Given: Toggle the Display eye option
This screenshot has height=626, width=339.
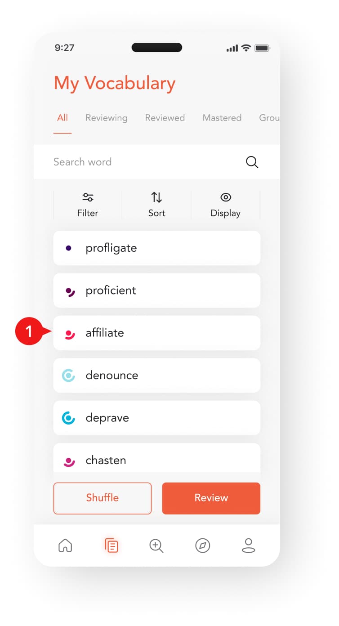Looking at the screenshot, I should 225,205.
